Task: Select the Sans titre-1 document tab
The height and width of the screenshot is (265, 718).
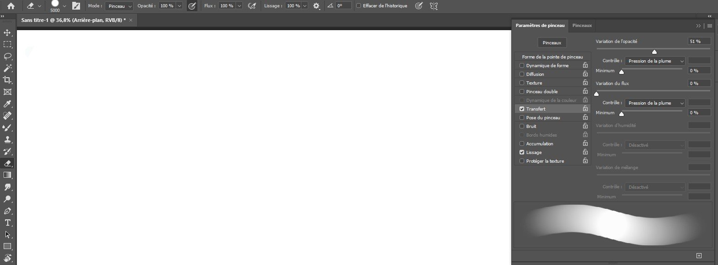Action: 73,20
